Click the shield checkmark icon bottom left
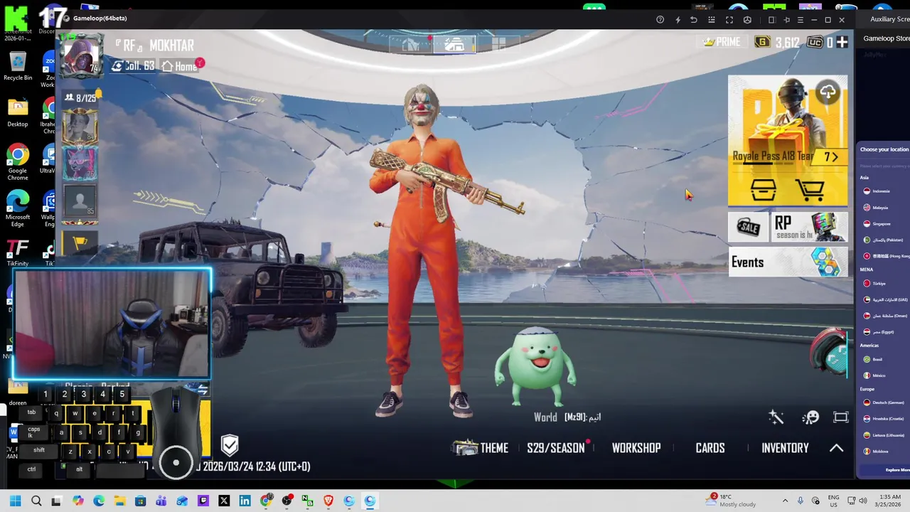910x512 pixels. [230, 445]
